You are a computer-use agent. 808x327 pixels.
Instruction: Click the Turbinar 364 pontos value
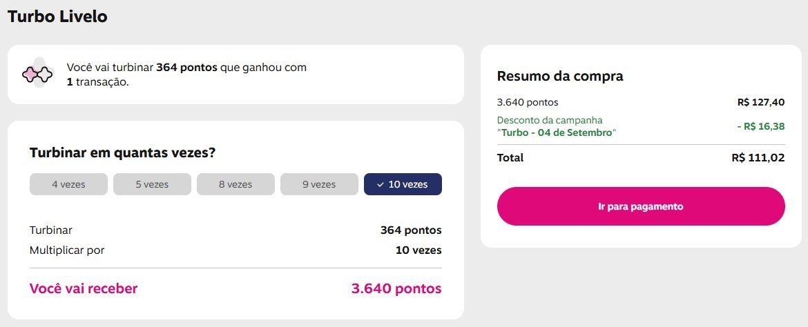tap(411, 230)
